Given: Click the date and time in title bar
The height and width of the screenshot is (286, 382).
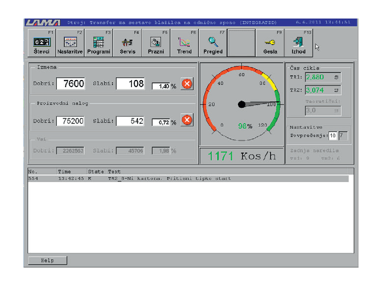Looking at the screenshot, I should pos(323,22).
